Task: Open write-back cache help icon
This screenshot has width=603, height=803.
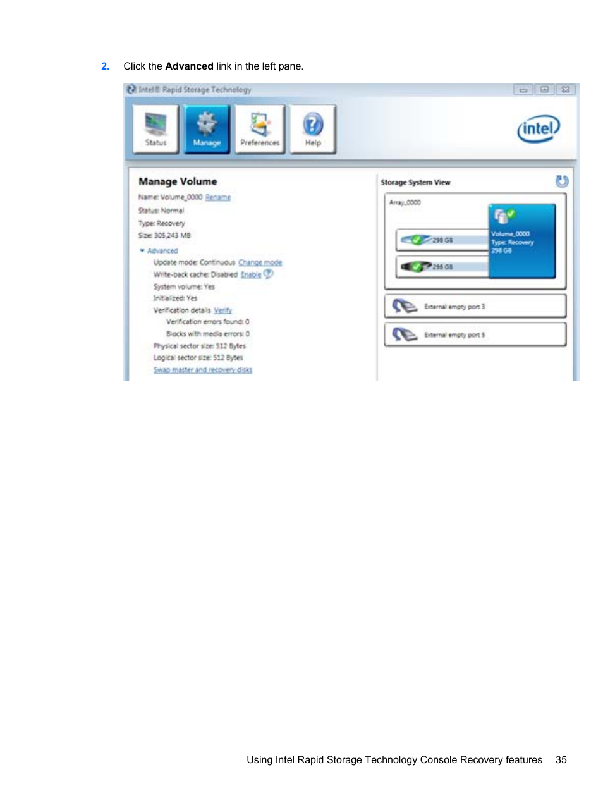Action: point(269,274)
